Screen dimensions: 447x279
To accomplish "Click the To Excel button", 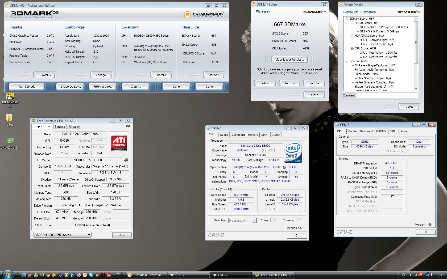I will coord(290,83).
